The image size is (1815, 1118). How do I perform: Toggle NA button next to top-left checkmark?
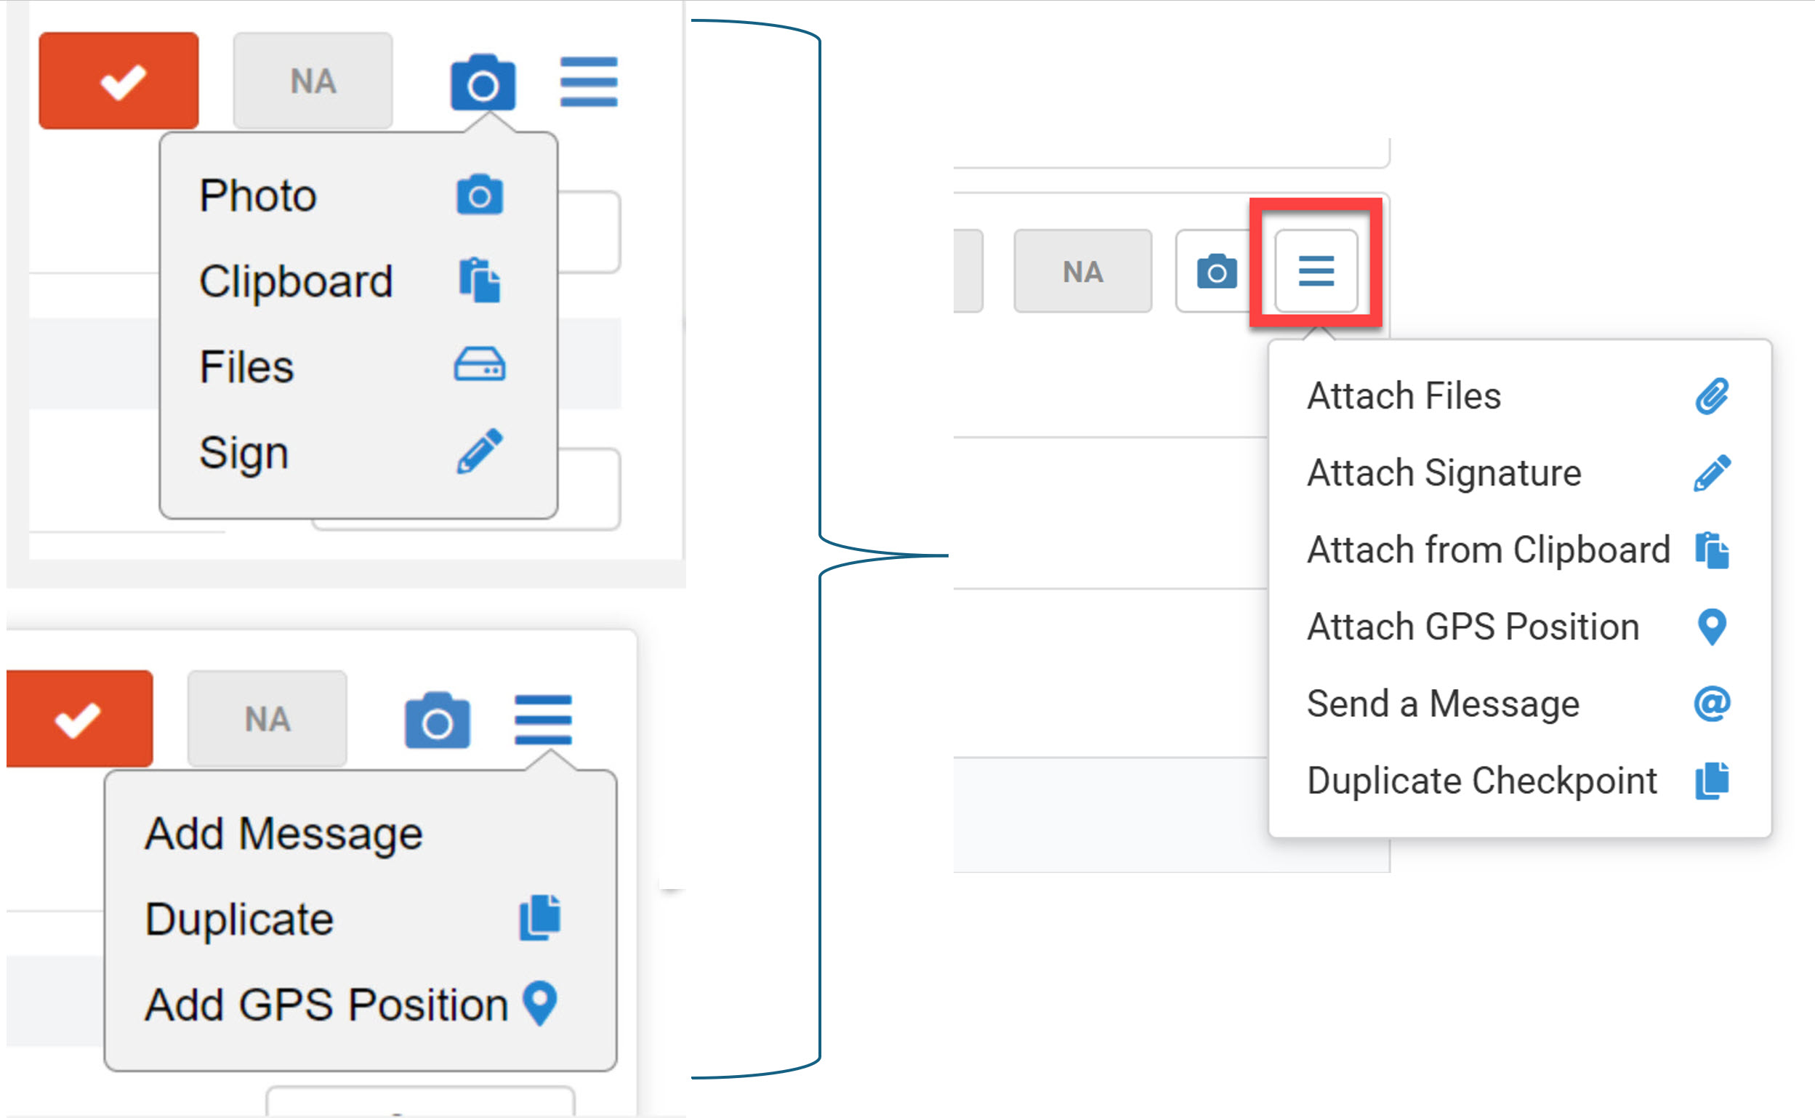313,81
